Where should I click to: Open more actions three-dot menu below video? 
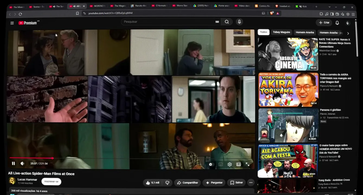(x=251, y=183)
